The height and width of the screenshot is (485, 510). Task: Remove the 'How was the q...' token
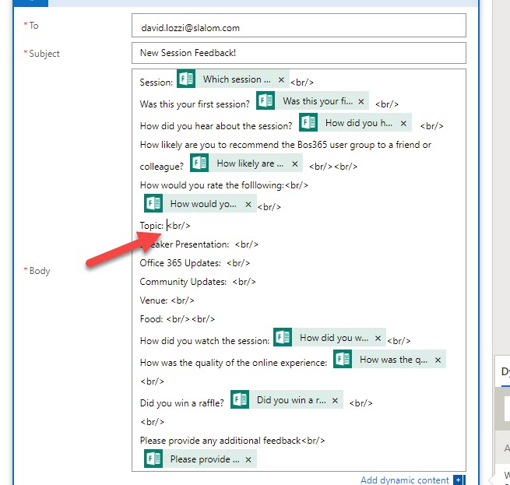438,360
